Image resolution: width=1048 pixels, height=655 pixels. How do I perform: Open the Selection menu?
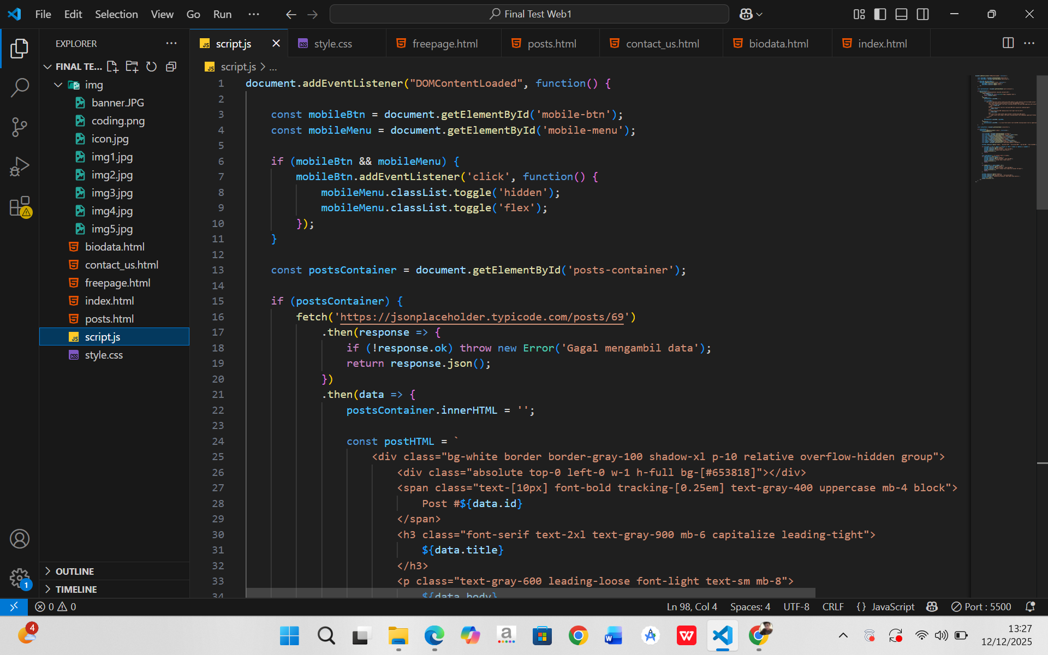[x=116, y=14]
